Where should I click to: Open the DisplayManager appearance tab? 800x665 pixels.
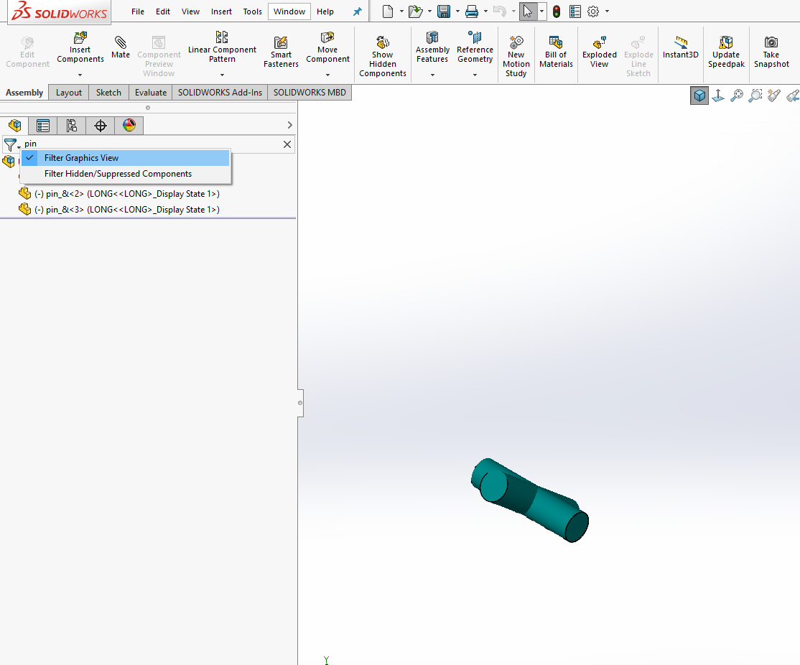click(x=129, y=125)
